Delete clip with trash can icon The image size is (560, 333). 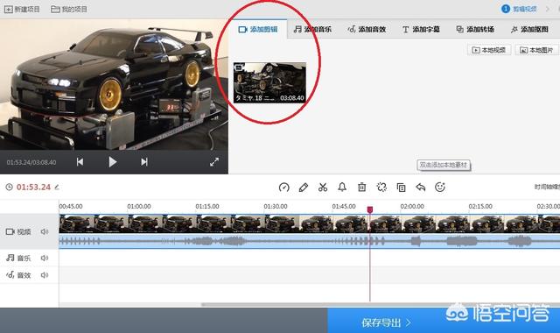(361, 187)
